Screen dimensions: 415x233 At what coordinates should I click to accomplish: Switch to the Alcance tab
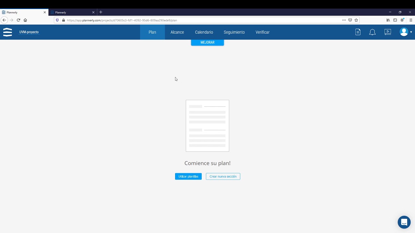[177, 32]
